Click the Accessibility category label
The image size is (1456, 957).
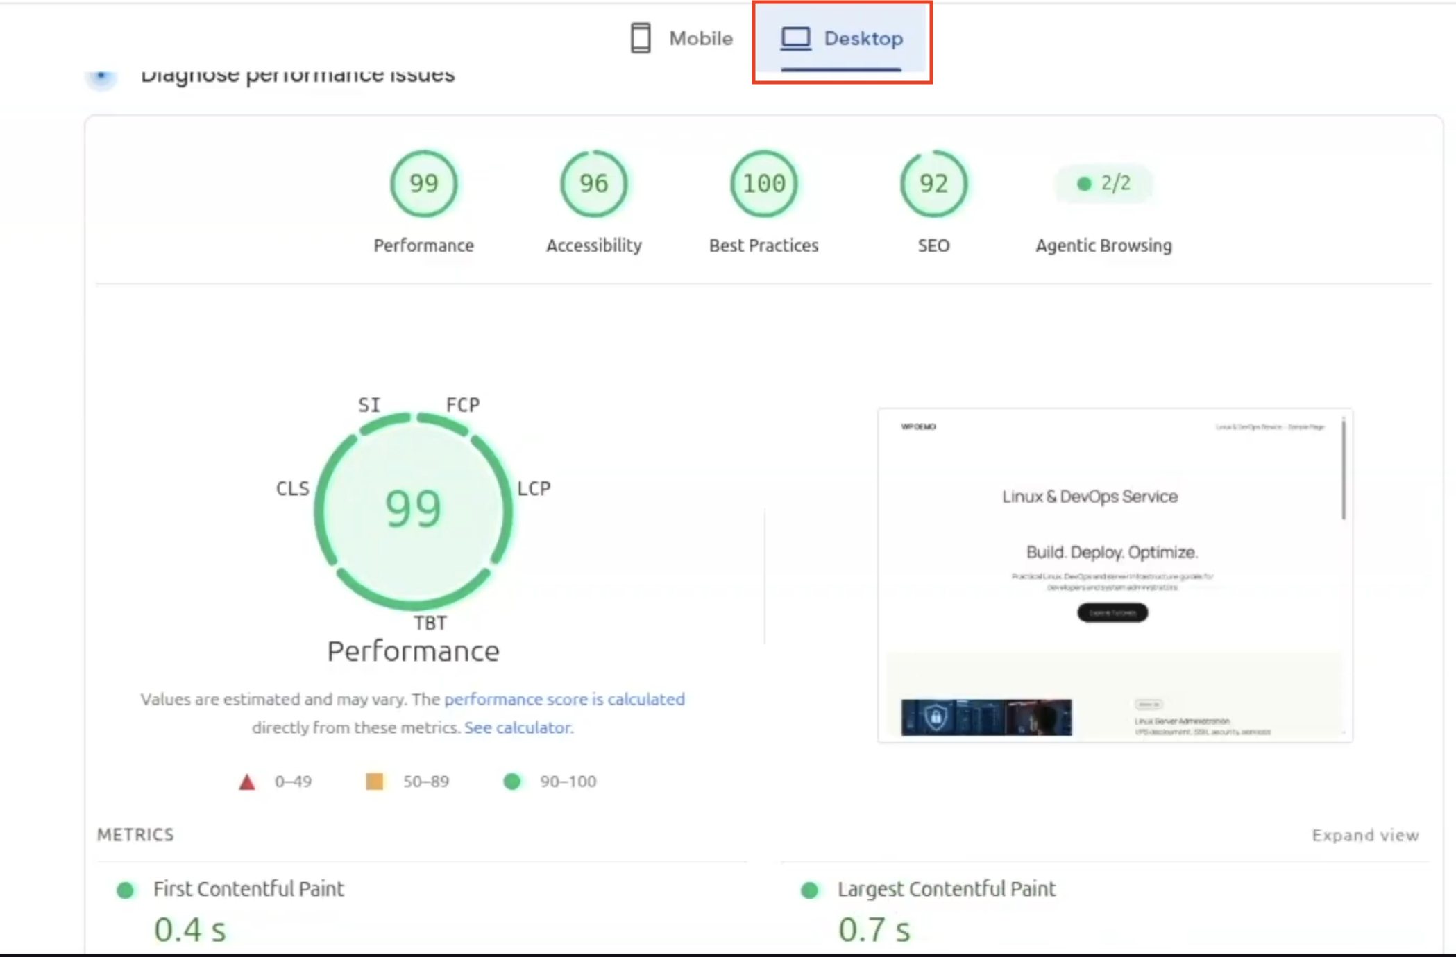coord(593,245)
